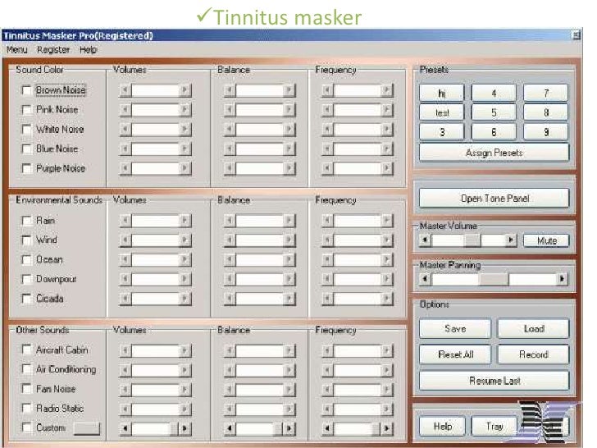Click Brown Noise balance right arrow
The height and width of the screenshot is (448, 597).
coord(289,90)
